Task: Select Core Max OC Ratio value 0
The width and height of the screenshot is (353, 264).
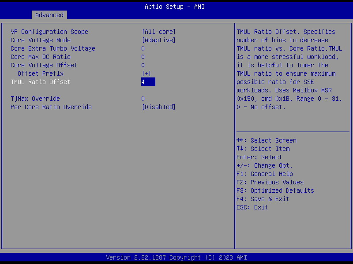Action: pyautogui.click(x=143, y=57)
